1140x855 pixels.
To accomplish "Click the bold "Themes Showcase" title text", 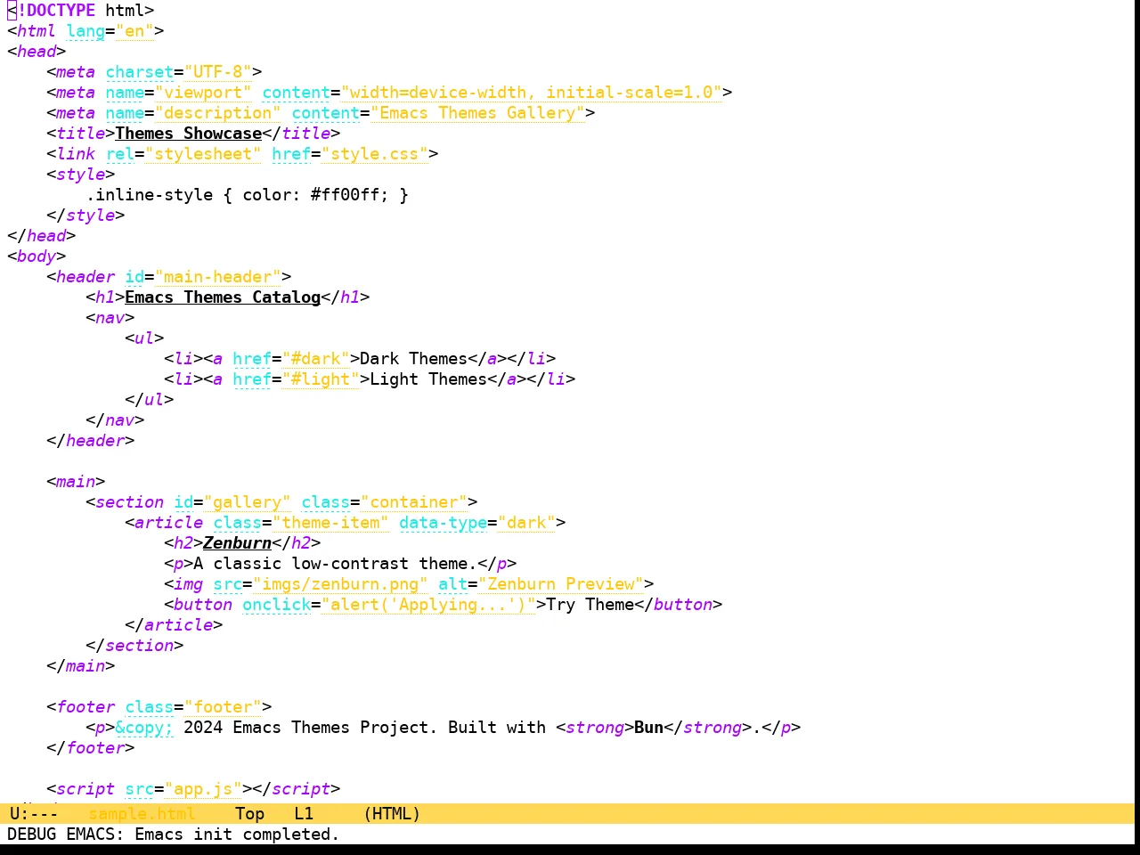I will point(189,134).
